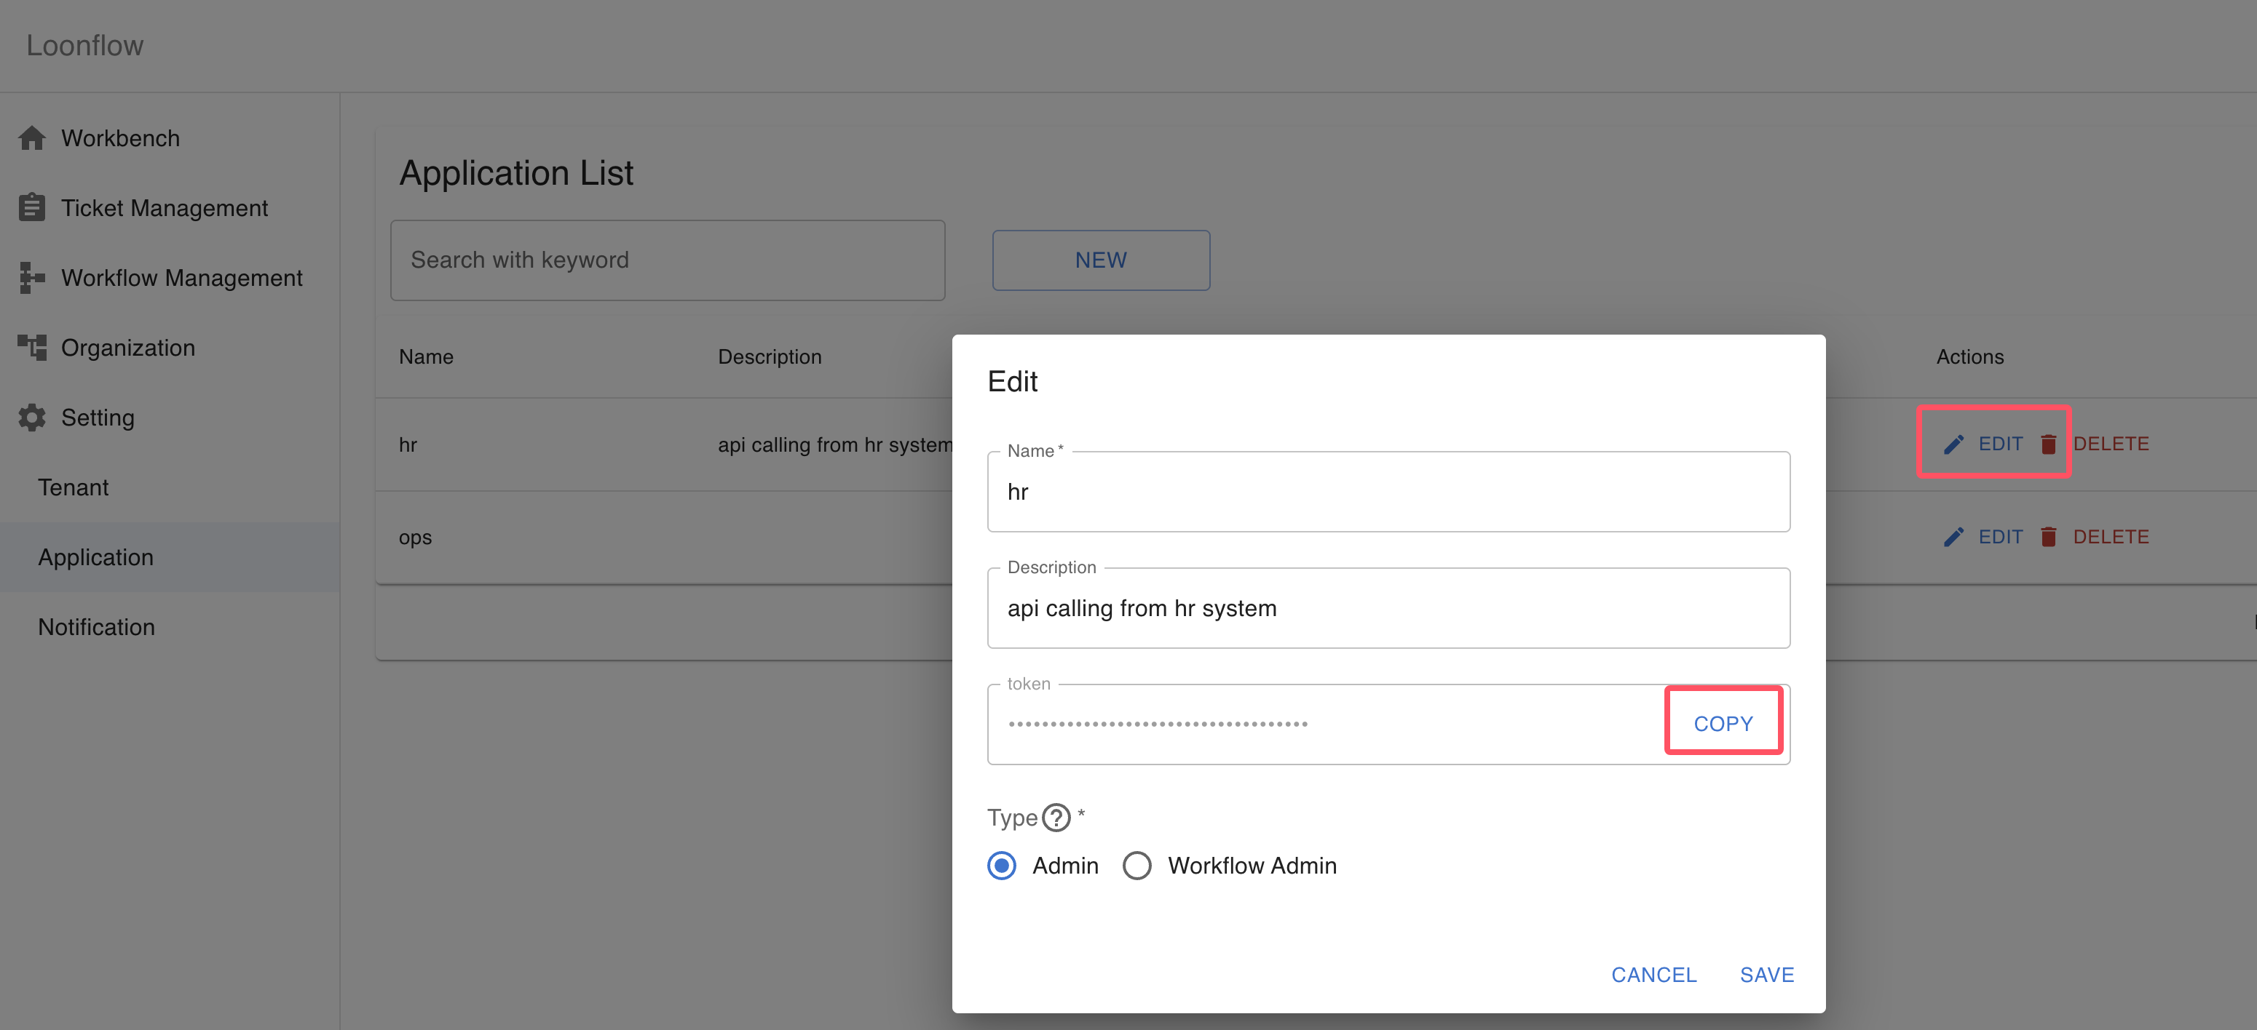This screenshot has height=1030, width=2257.
Task: Click the Edit dialog title
Action: click(x=1012, y=382)
